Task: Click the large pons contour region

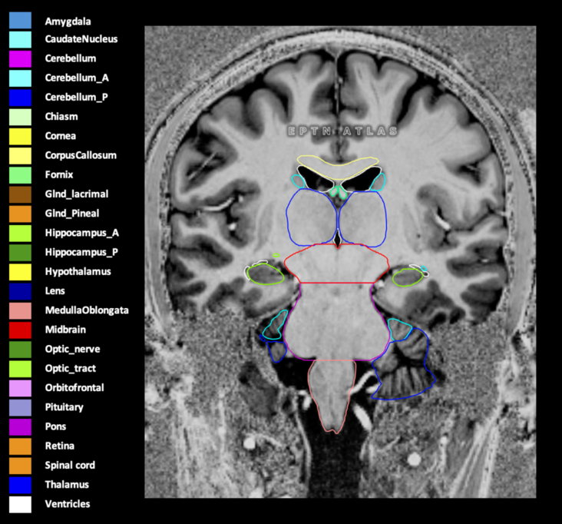Action: tap(336, 323)
